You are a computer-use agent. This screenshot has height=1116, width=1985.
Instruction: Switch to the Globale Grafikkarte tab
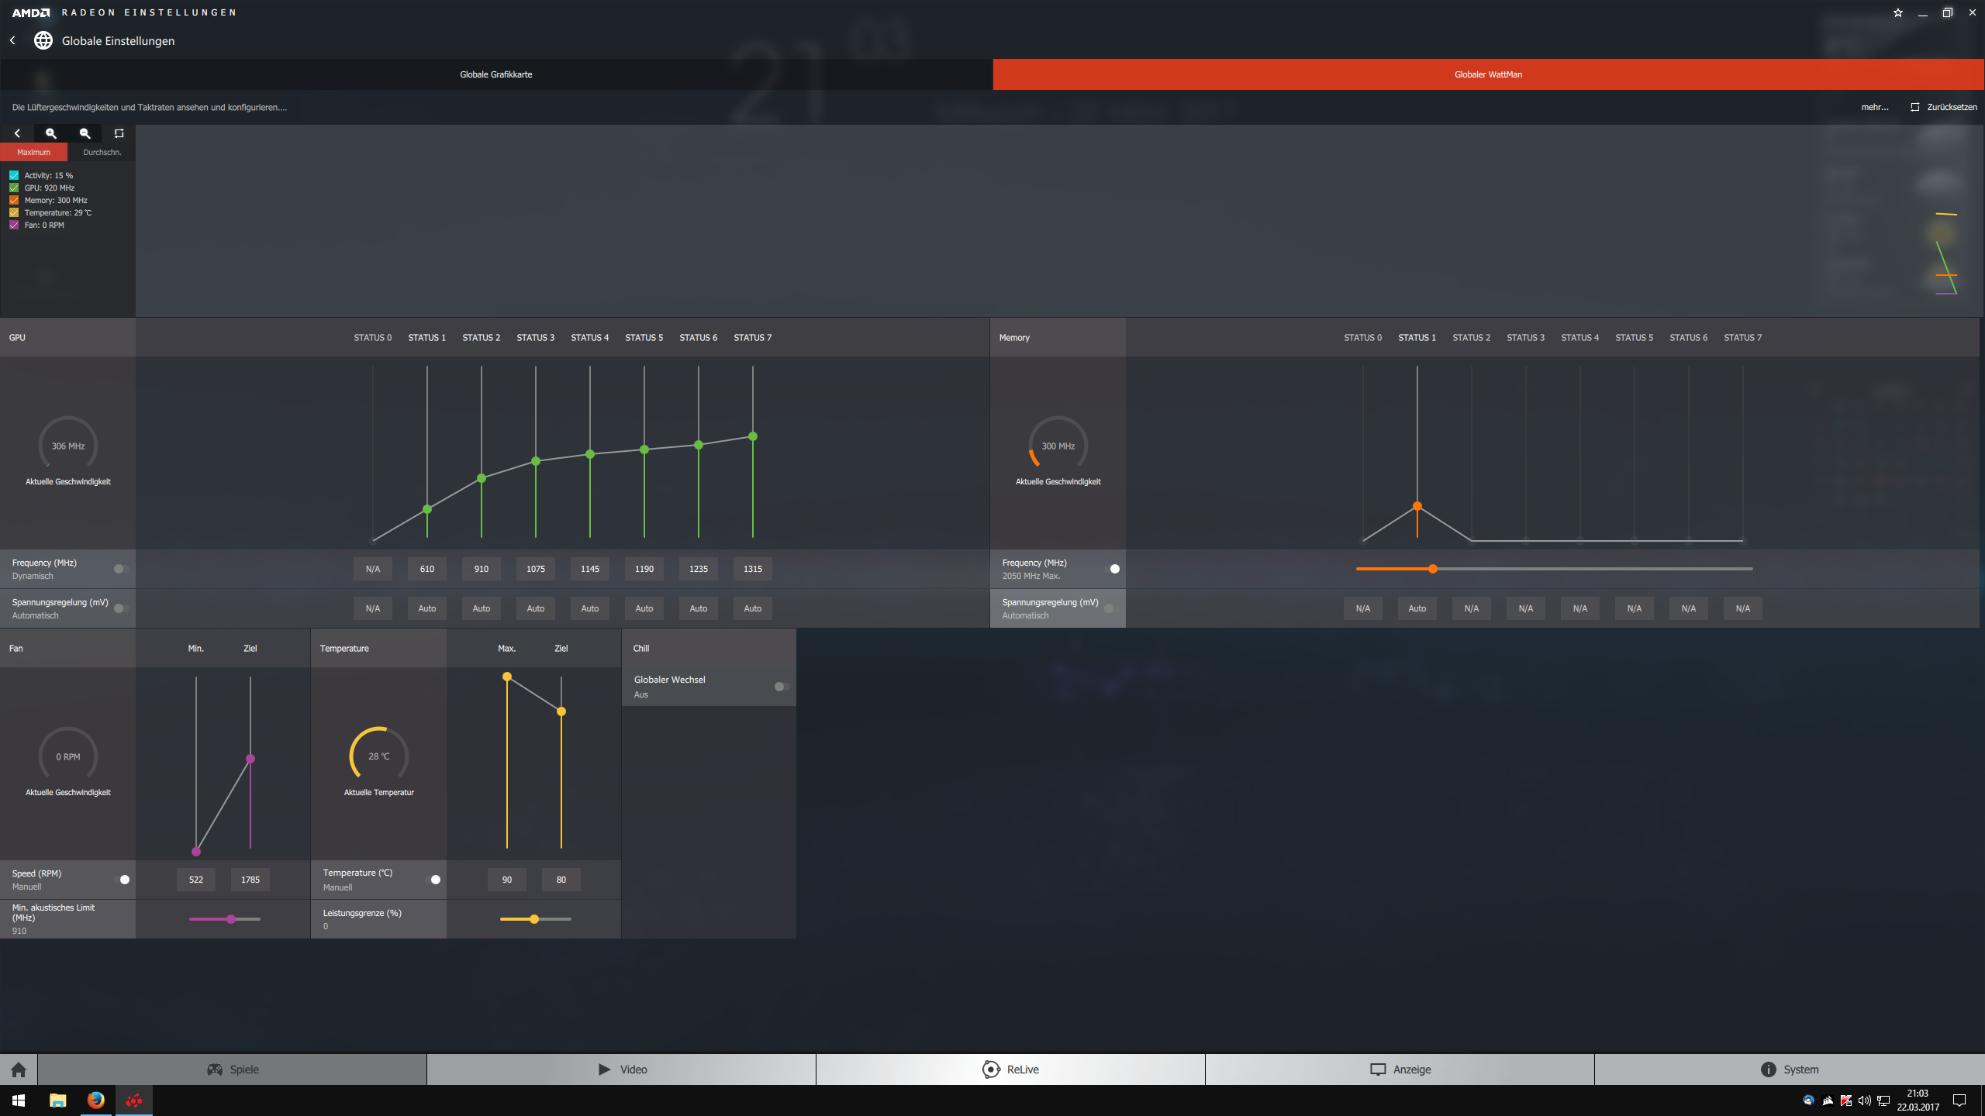(496, 74)
